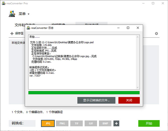Click the log line '处理时间: 0.2 sec.'

click(x=41, y=62)
